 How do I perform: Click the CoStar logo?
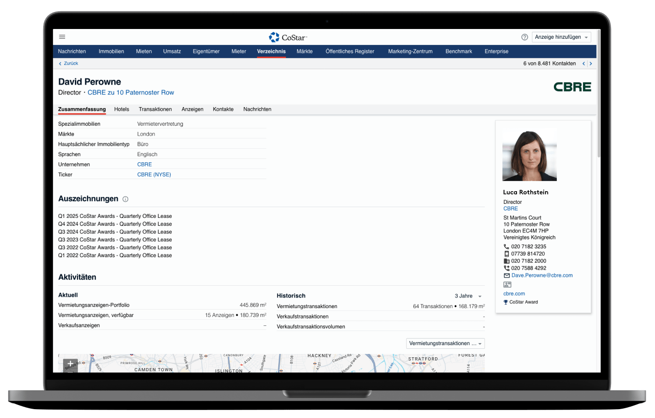tap(288, 37)
